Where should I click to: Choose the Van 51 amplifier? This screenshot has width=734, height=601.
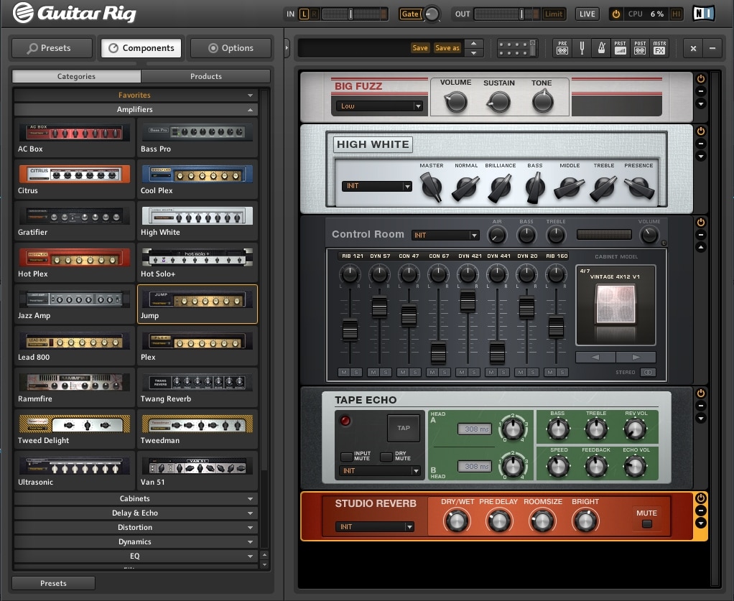click(197, 471)
